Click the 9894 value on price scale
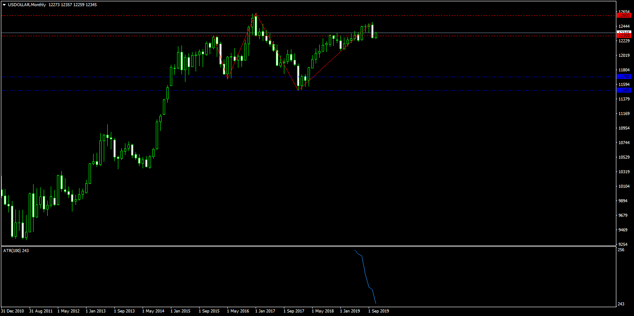Viewport: 634px width, 316px height. click(623, 201)
